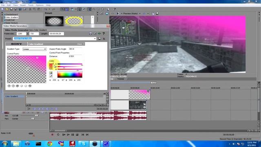Click the last keyframe navigation button
Image resolution: width=261 pixels, height=147 pixels.
56,109
